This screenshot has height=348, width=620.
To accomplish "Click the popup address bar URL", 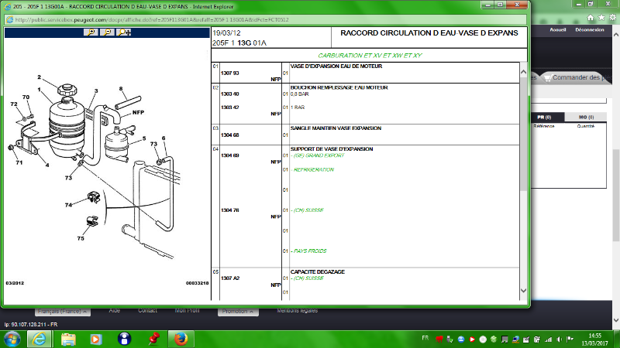I will coord(152,20).
